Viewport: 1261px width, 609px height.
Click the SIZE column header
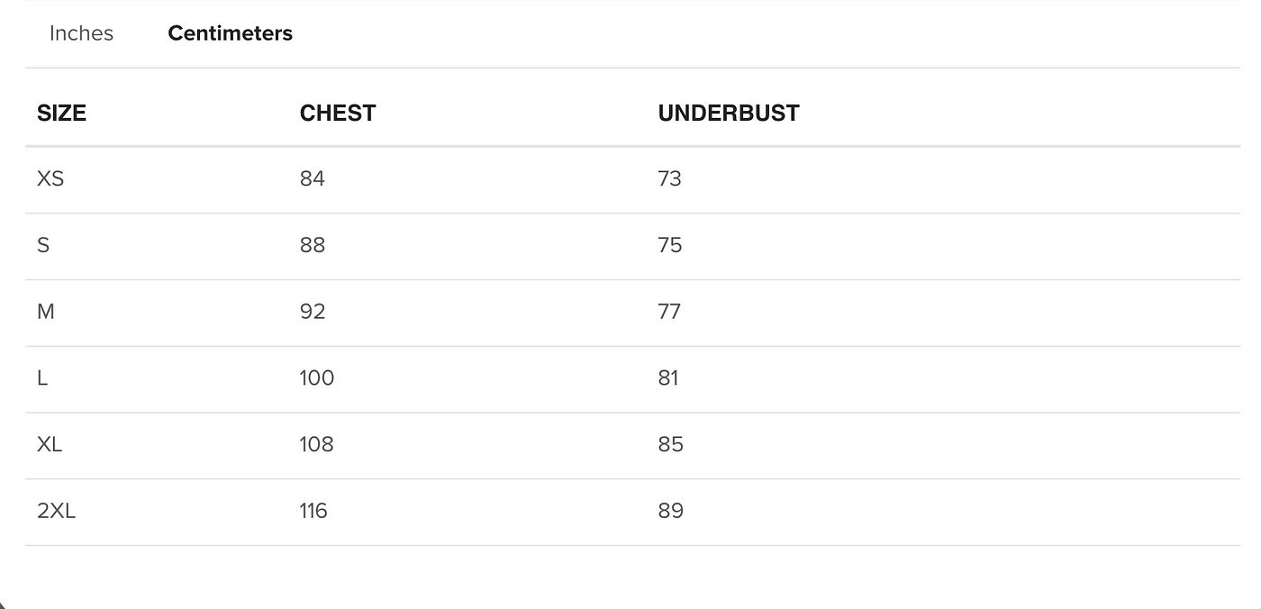(61, 113)
